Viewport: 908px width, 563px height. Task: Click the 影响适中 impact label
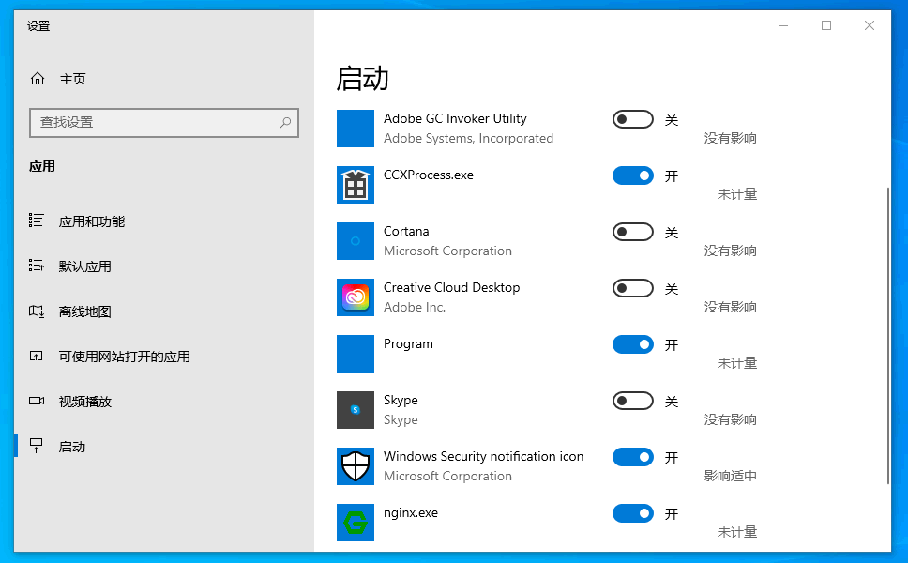tap(730, 476)
